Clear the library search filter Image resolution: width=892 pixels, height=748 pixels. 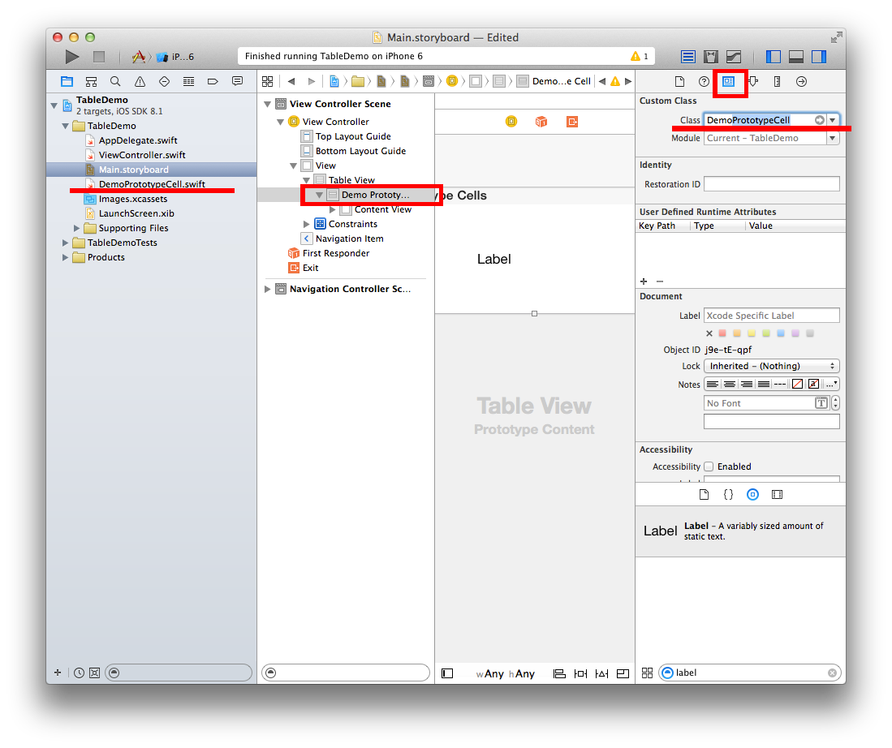click(x=832, y=673)
